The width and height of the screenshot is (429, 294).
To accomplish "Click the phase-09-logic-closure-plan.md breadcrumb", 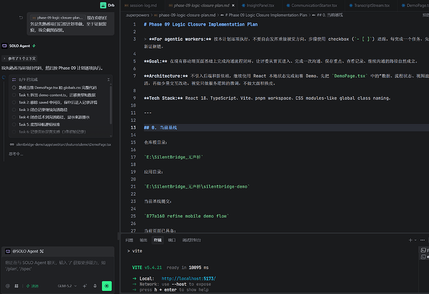I will [187, 15].
